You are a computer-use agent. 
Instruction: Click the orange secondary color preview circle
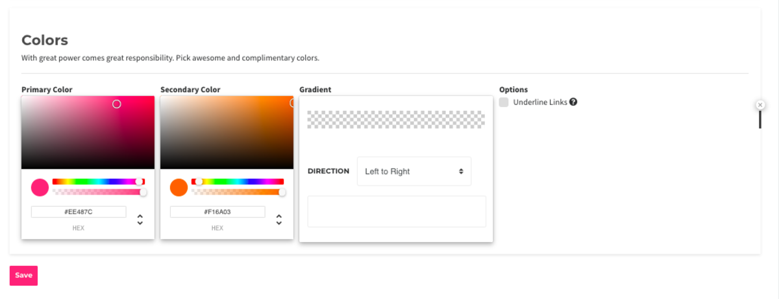click(179, 187)
